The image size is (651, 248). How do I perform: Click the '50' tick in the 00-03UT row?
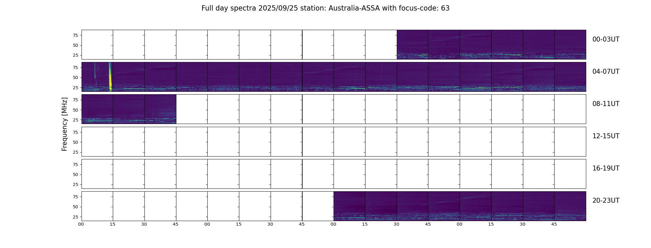coord(75,45)
